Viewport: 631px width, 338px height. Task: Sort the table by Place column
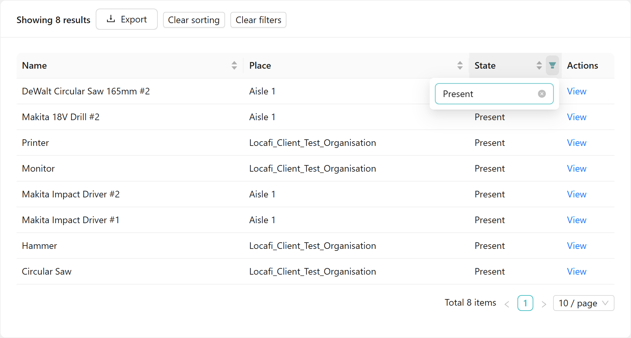pos(460,65)
